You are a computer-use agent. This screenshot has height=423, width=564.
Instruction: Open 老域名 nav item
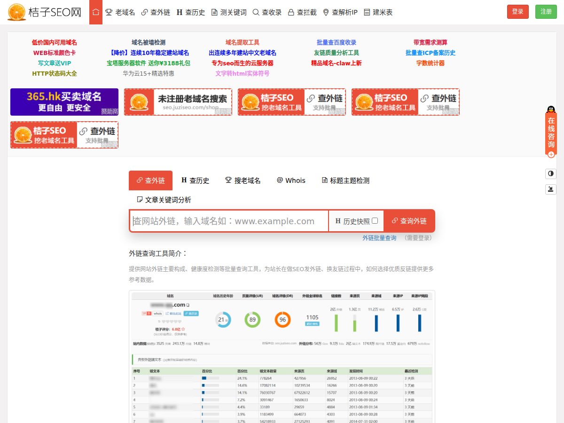pos(120,12)
